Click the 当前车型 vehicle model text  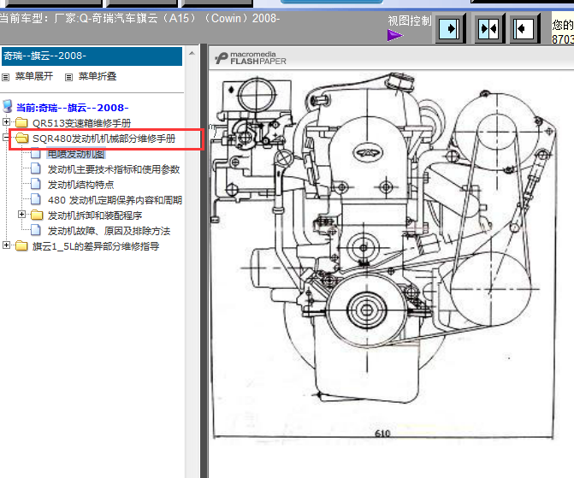[x=139, y=18]
